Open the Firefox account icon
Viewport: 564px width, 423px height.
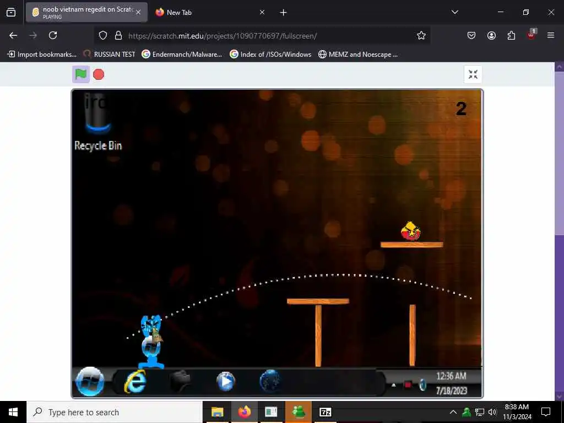pyautogui.click(x=491, y=35)
